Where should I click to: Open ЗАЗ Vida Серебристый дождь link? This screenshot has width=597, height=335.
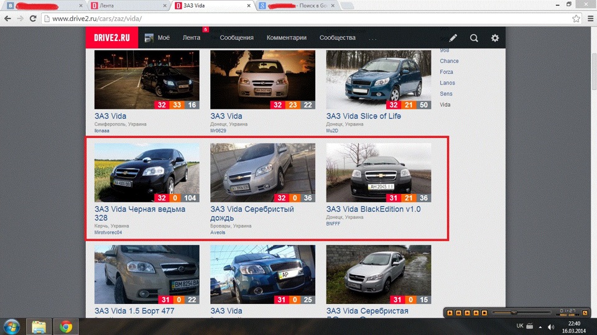[x=252, y=214]
